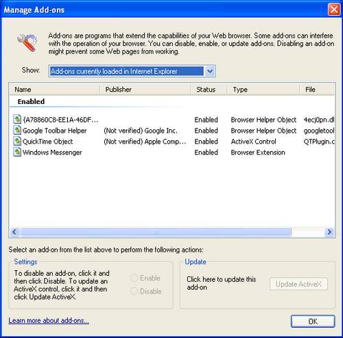Click the Update ActiveX button
The image size is (343, 338).
(298, 284)
